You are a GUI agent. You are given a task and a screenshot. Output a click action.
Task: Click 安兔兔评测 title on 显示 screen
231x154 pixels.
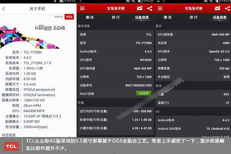tap(194, 8)
